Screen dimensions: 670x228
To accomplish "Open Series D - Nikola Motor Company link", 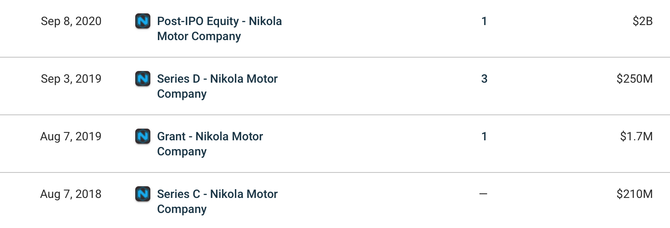I will click(x=217, y=86).
